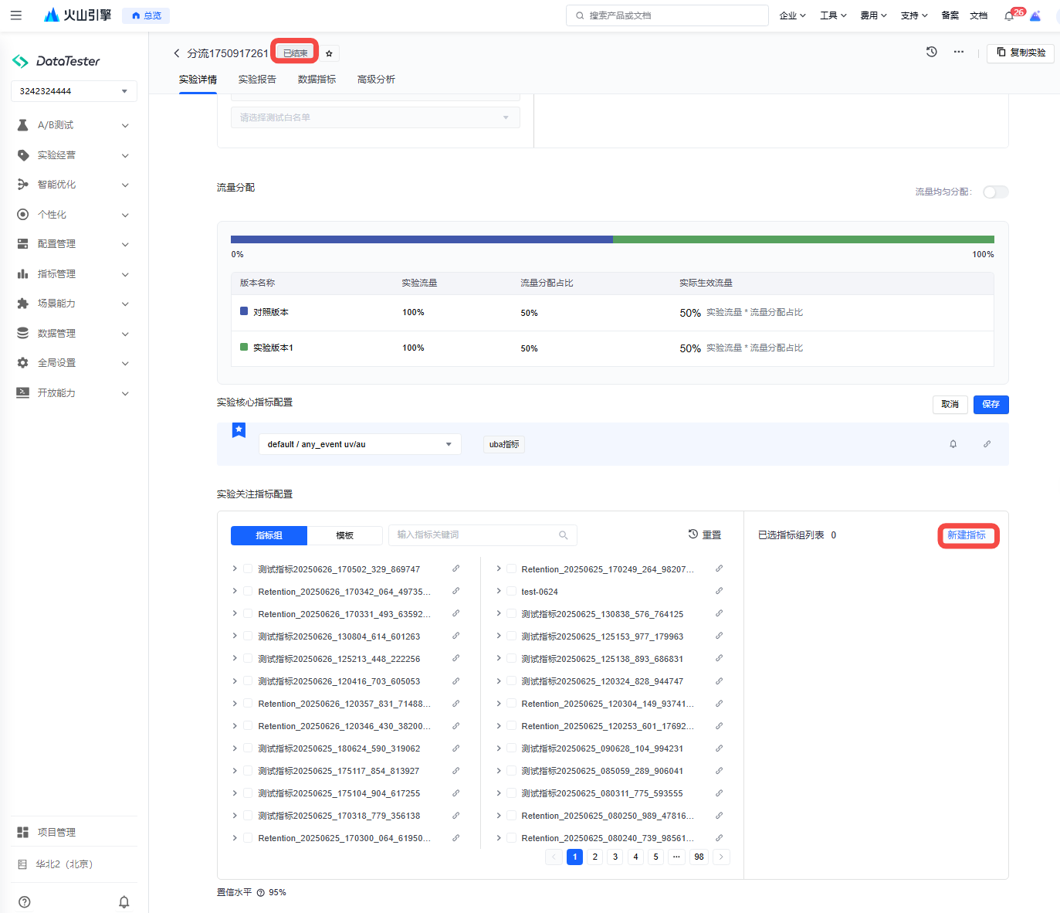Click the back arrow beside 分流1750917261
The height and width of the screenshot is (913, 1060).
pos(177,53)
